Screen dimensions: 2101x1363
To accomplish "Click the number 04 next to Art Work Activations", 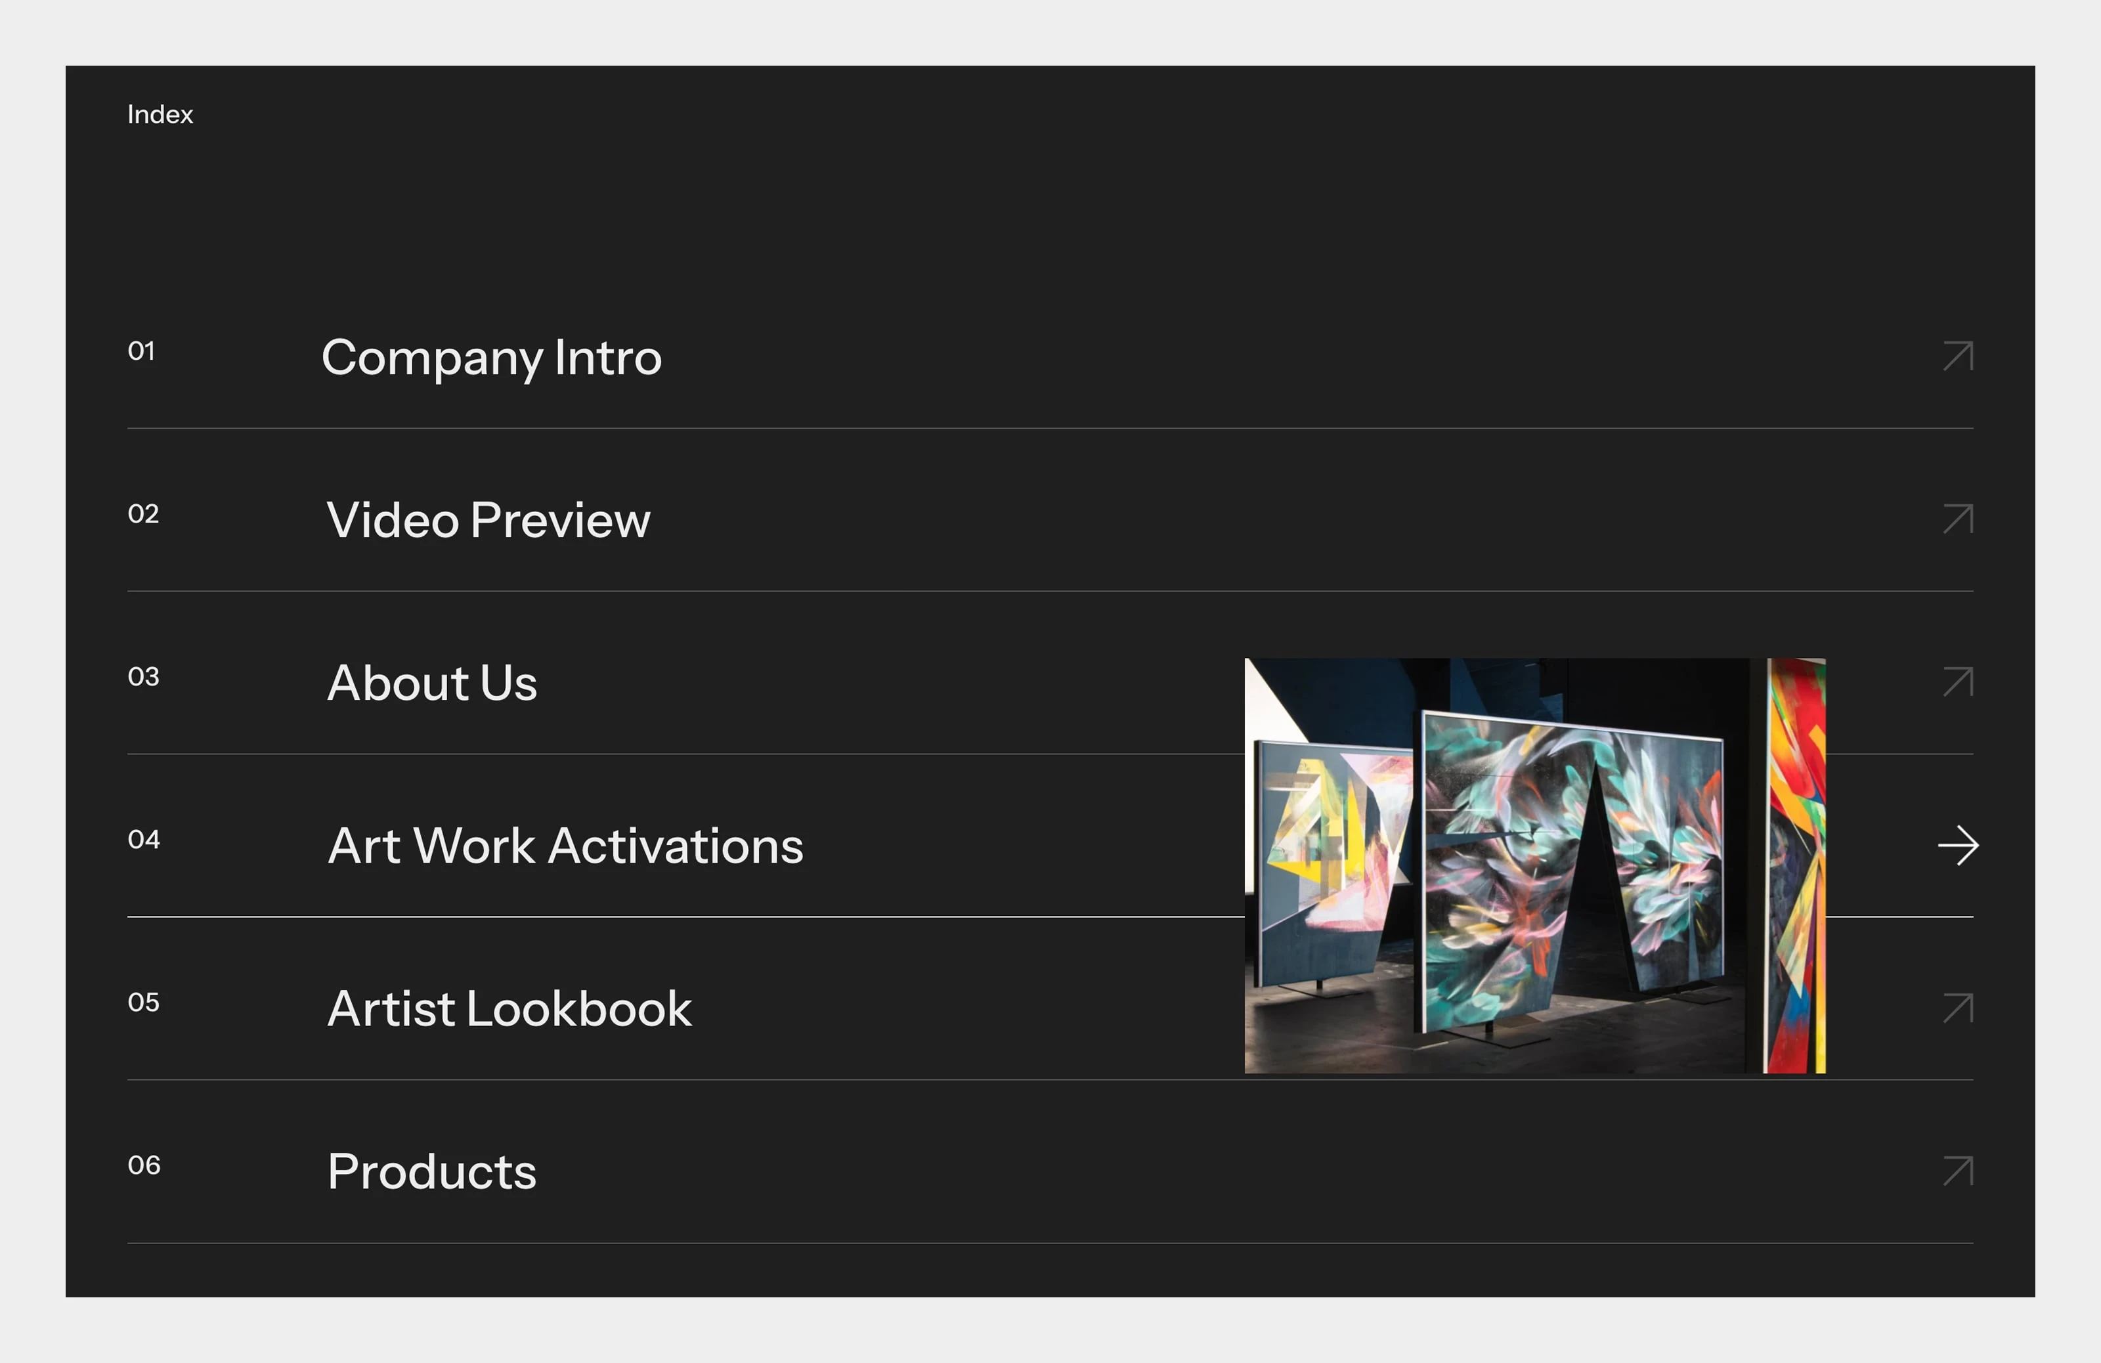I will pos(144,840).
